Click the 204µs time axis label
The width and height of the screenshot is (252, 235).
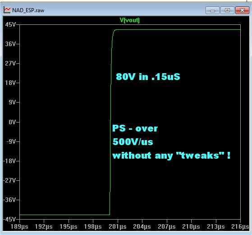tap(142, 227)
